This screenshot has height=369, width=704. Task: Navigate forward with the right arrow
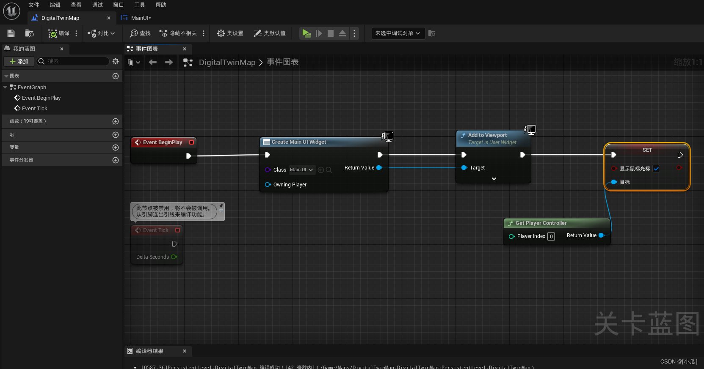click(x=169, y=63)
